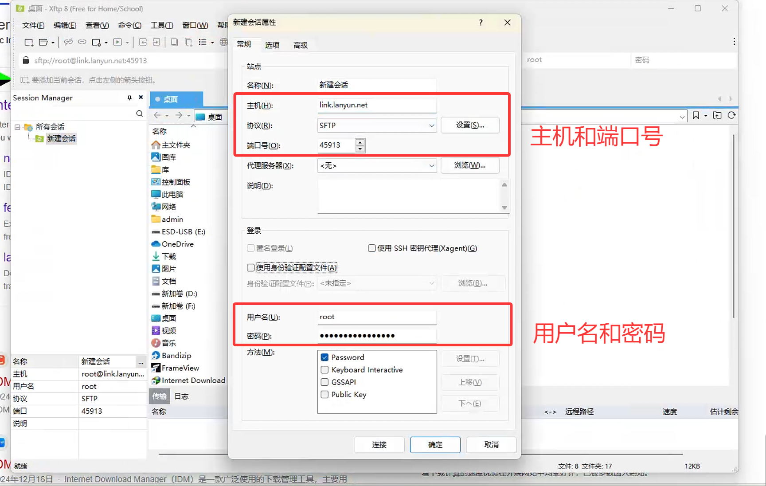Click the 连接 button
Image resolution: width=766 pixels, height=486 pixels.
(379, 445)
